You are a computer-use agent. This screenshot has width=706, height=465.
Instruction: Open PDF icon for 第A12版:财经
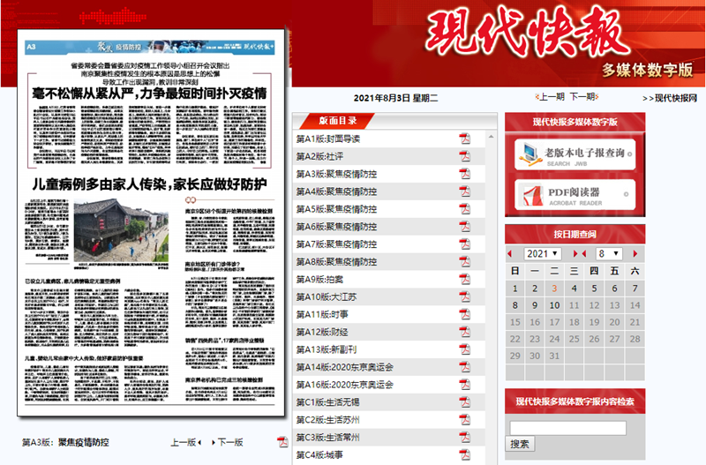pos(465,332)
